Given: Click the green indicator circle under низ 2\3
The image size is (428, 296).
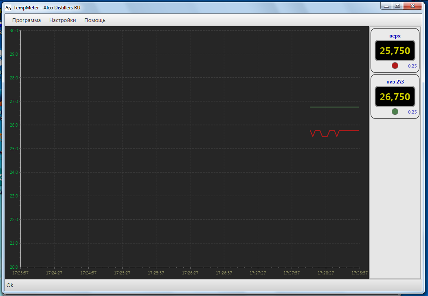Looking at the screenshot, I should [395, 112].
